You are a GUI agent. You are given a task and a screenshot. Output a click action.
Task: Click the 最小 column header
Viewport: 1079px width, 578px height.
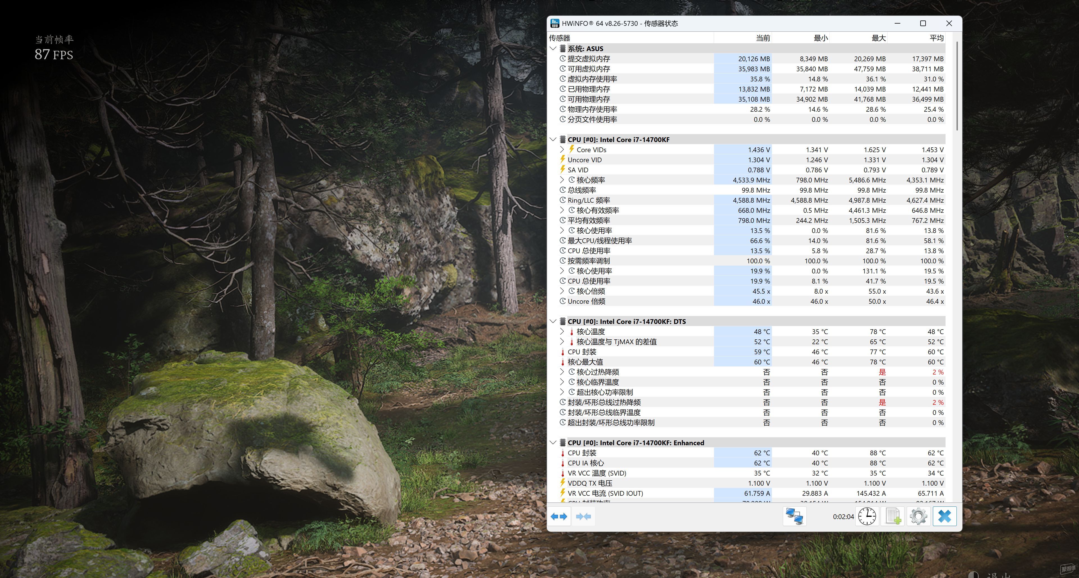coord(801,38)
